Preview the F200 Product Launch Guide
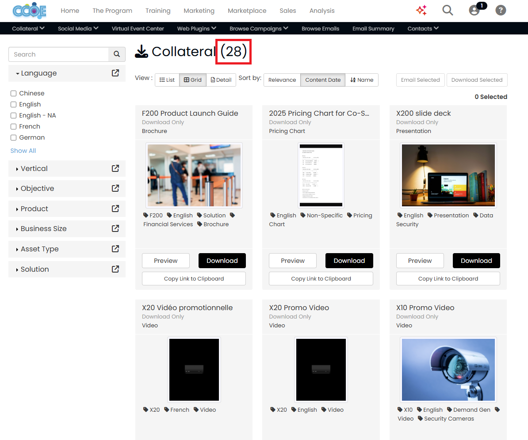 [166, 261]
